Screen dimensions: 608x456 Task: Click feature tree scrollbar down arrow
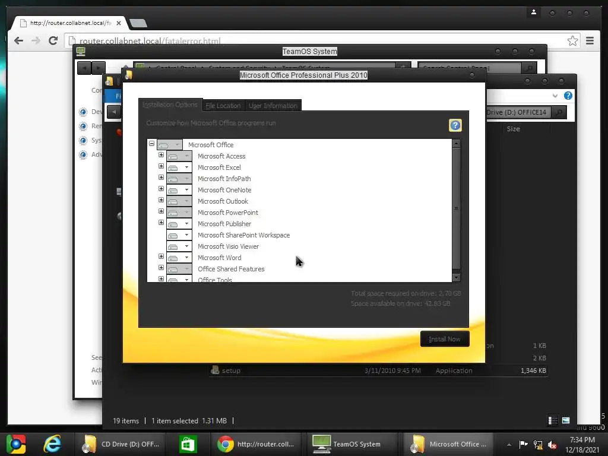(457, 278)
